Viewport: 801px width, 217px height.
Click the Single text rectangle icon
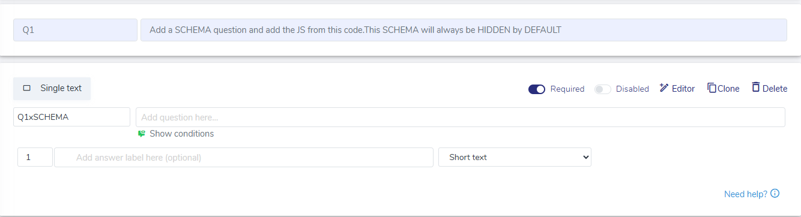27,88
